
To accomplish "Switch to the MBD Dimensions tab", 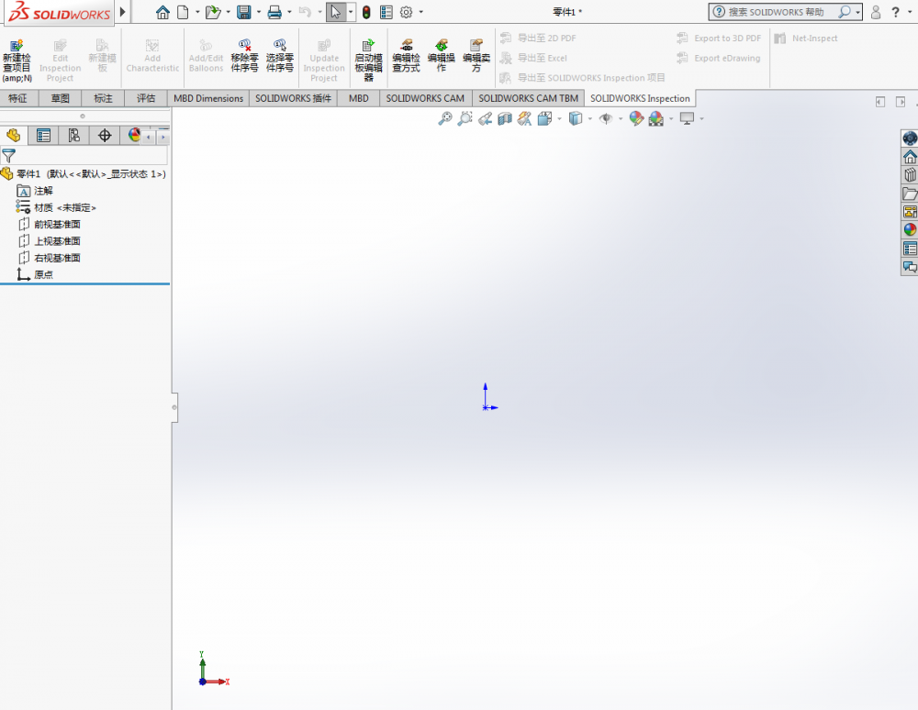I will (x=208, y=98).
